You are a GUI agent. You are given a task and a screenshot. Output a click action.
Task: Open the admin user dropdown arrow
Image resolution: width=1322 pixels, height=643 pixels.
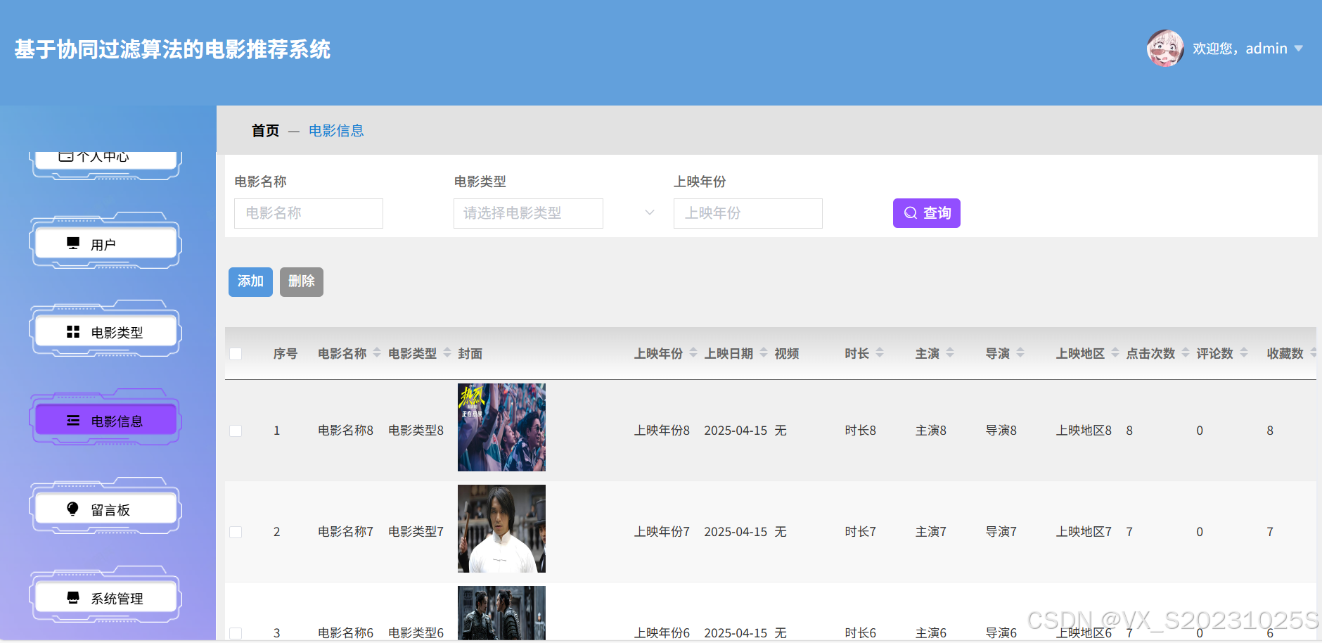pos(1299,49)
